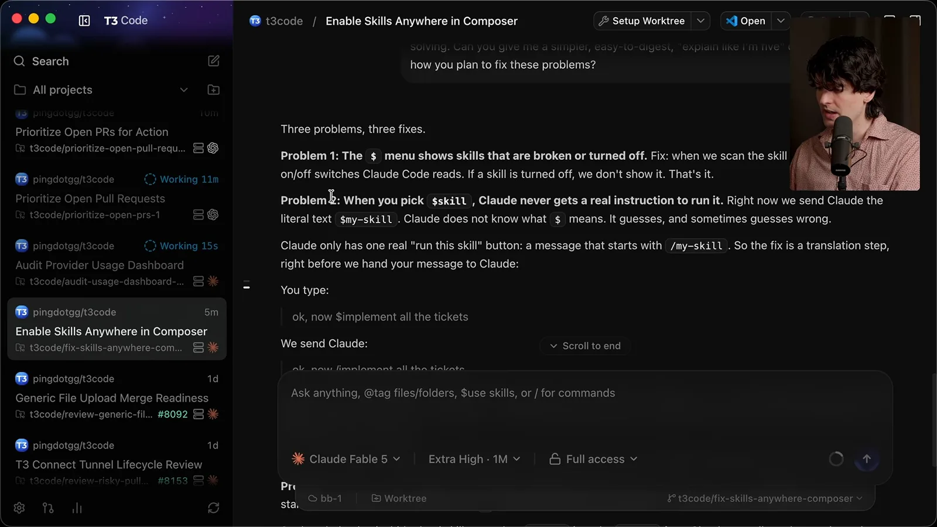Click the VS Code icon in Open button
The width and height of the screenshot is (937, 527).
pos(731,21)
